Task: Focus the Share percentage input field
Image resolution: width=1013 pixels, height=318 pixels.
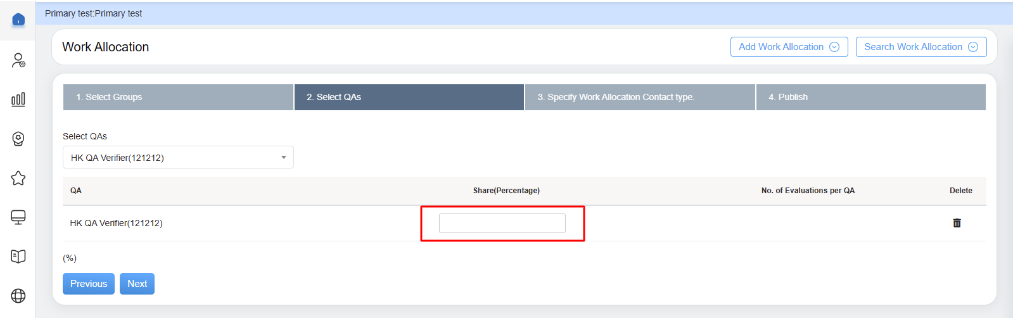Action: point(502,223)
